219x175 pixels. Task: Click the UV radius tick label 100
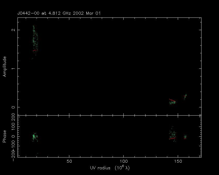[x=124, y=161]
